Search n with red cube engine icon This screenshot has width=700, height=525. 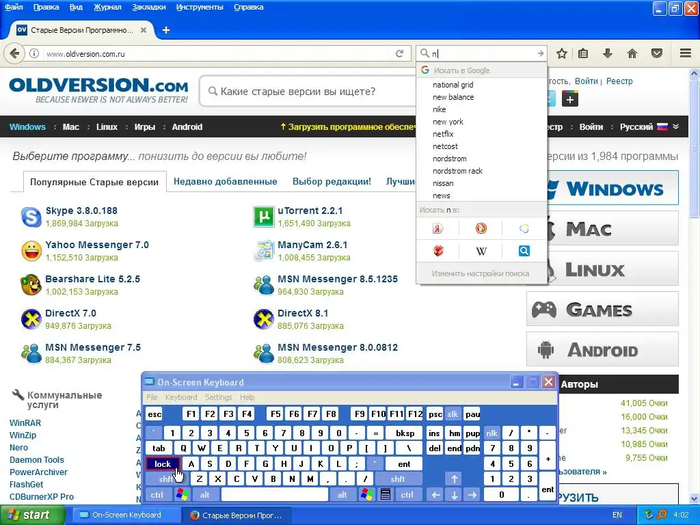[438, 251]
